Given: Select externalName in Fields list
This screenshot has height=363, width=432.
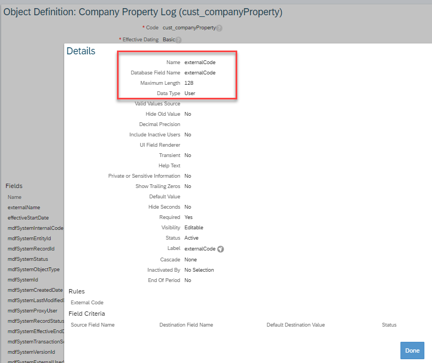Looking at the screenshot, I should point(24,208).
